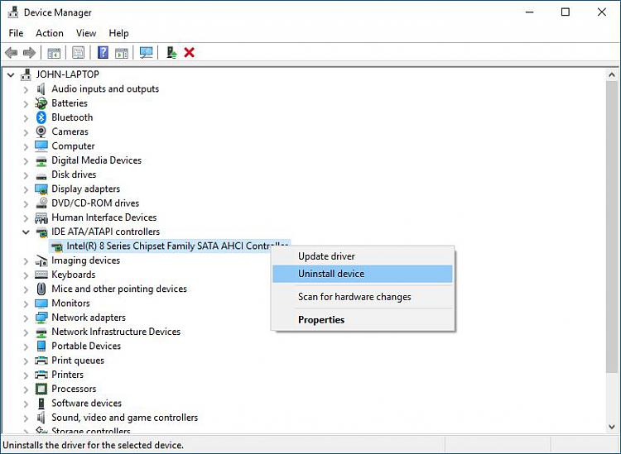621x454 pixels.
Task: Minimize the Device Manager window
Action: point(530,12)
